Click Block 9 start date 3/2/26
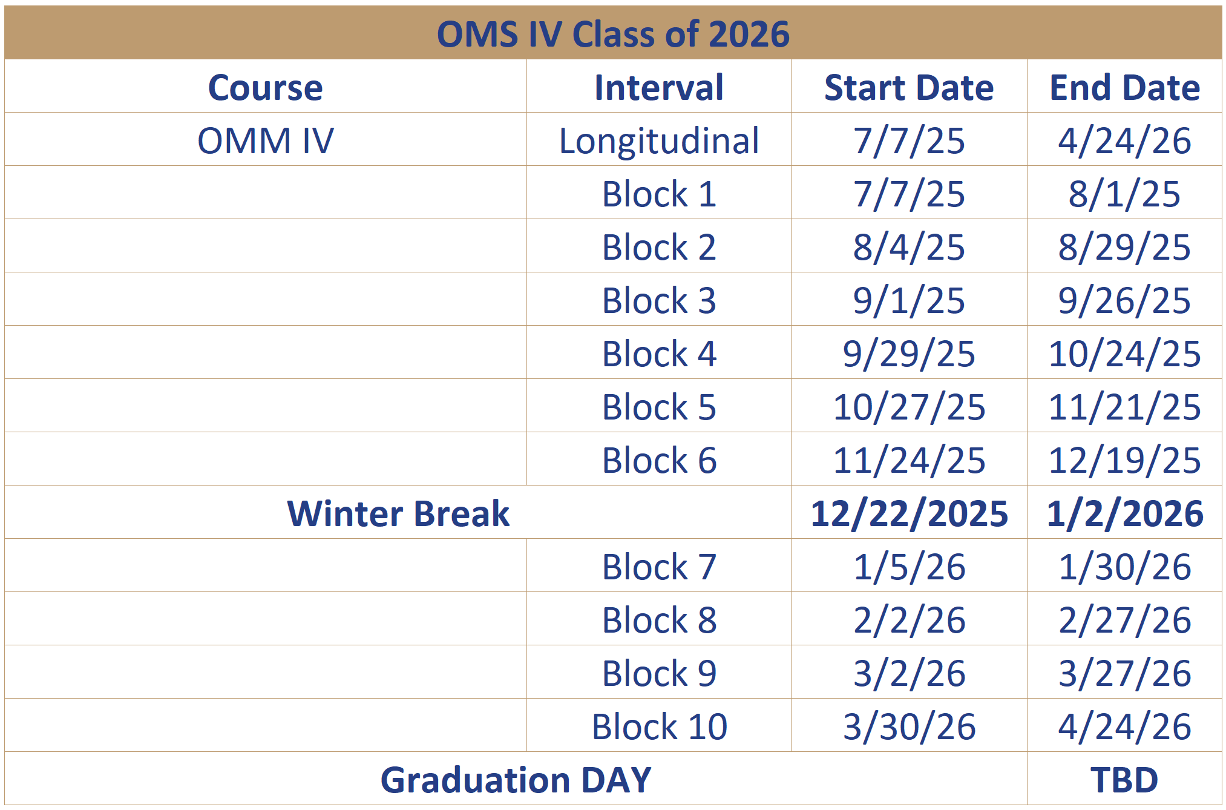Image resolution: width=1226 pixels, height=810 pixels. pyautogui.click(x=909, y=673)
